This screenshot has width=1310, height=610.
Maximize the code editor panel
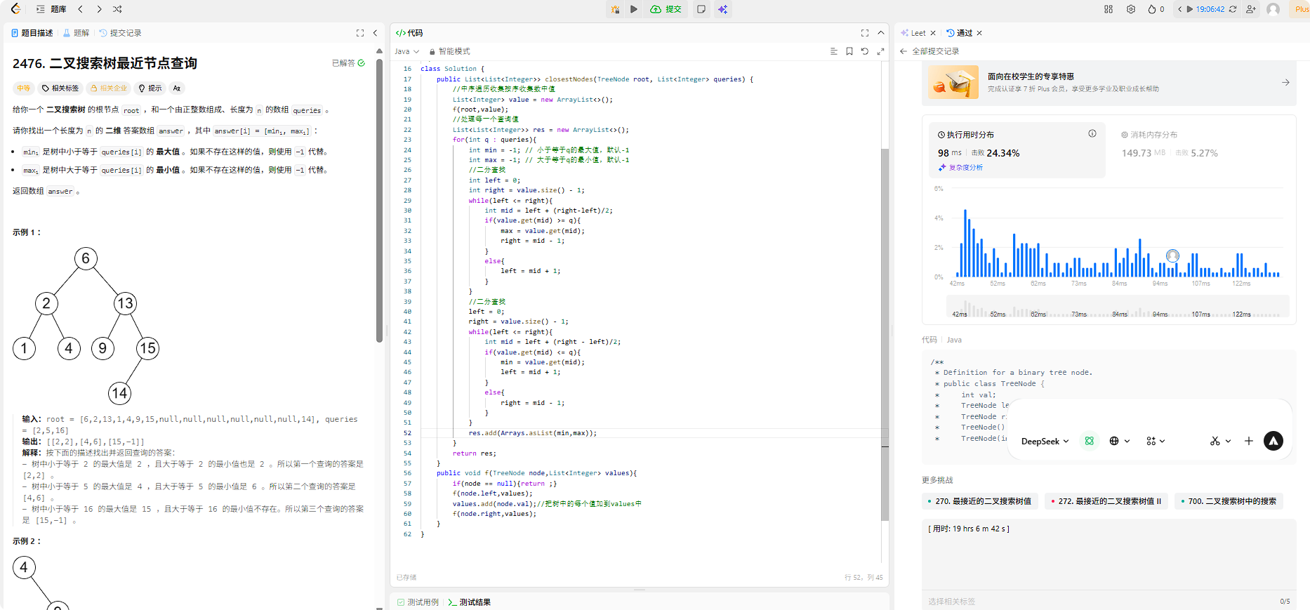pos(865,33)
